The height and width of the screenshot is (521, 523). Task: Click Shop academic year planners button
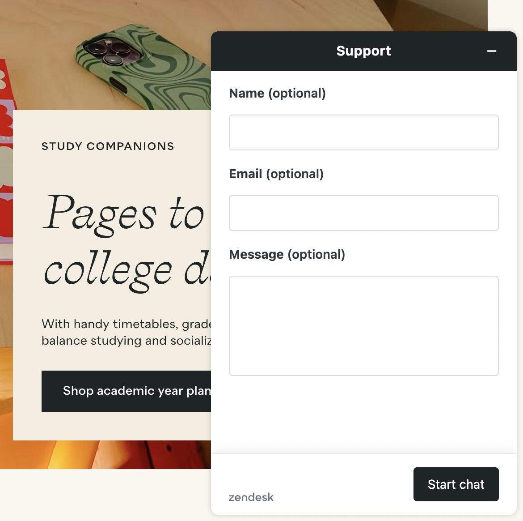(127, 391)
